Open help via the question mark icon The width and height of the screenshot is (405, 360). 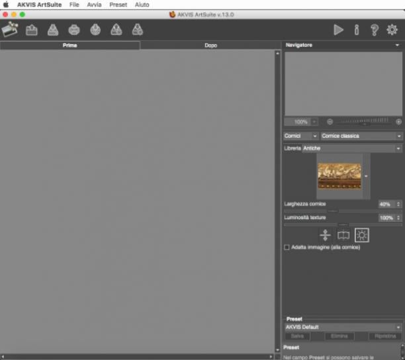[x=375, y=30]
